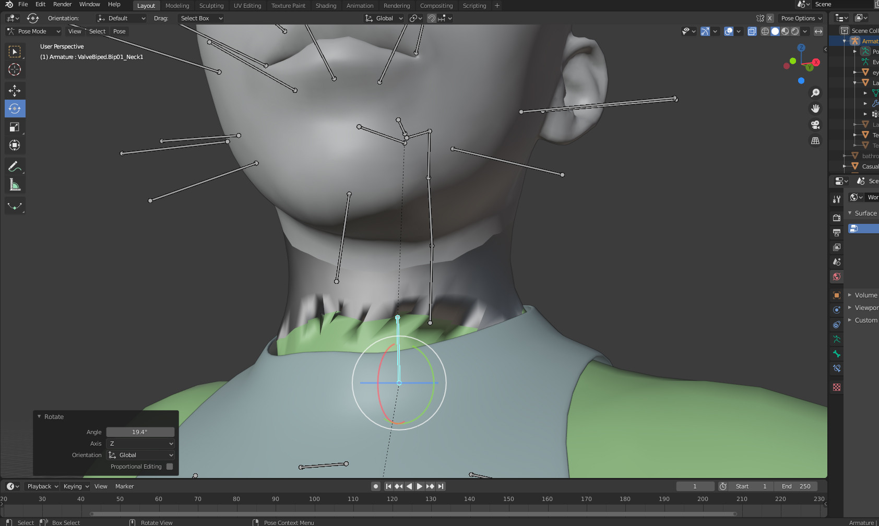Toggle viewport gizmos display
The width and height of the screenshot is (879, 526).
(705, 31)
